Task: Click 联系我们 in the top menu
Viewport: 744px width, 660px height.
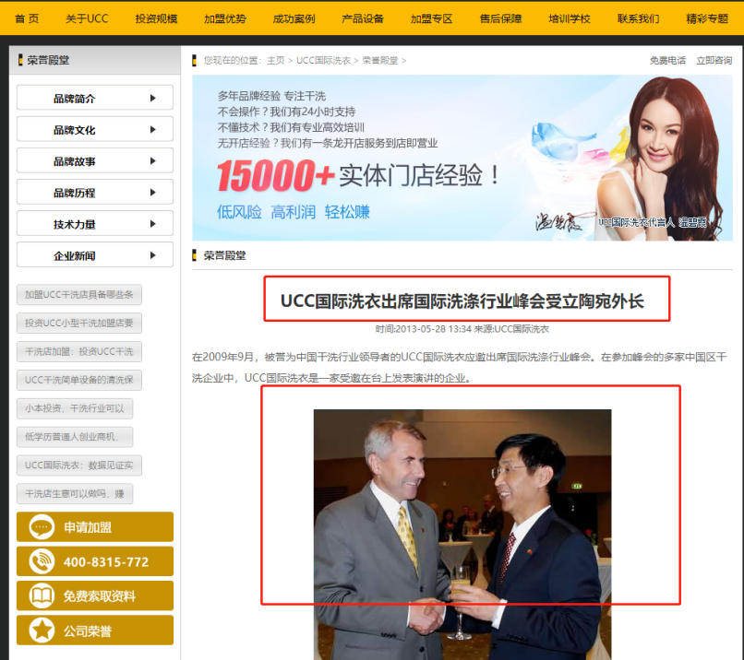Action: coord(638,18)
